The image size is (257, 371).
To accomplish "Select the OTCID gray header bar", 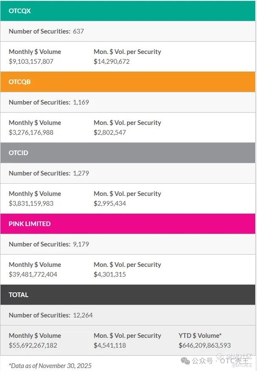I will point(127,153).
